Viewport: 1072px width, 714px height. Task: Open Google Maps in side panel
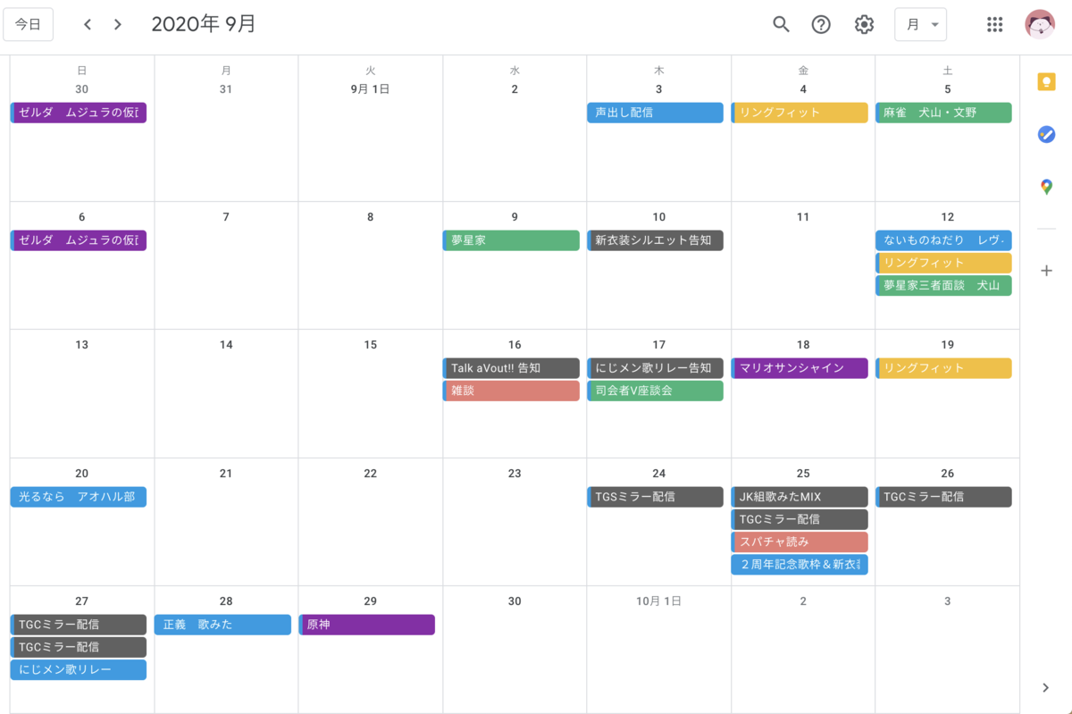1046,187
